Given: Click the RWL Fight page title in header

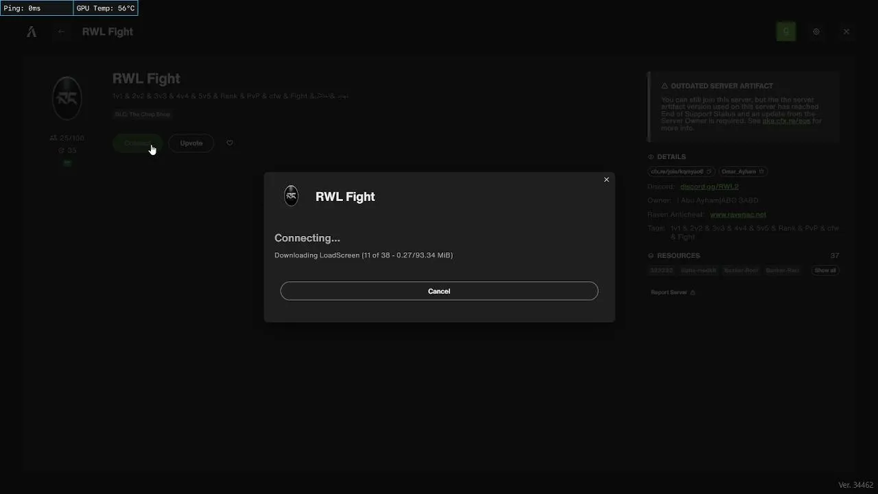Looking at the screenshot, I should coord(108,32).
